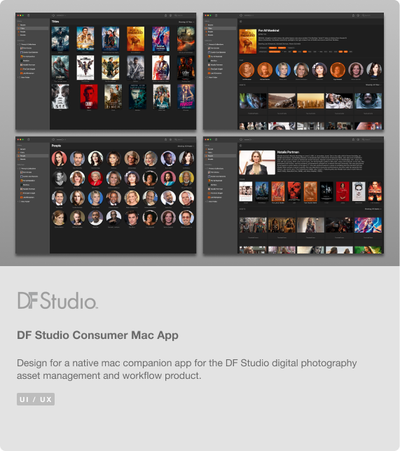The image size is (400, 451).
Task: Select Recent in the People window sidebar
Action: coord(32,149)
